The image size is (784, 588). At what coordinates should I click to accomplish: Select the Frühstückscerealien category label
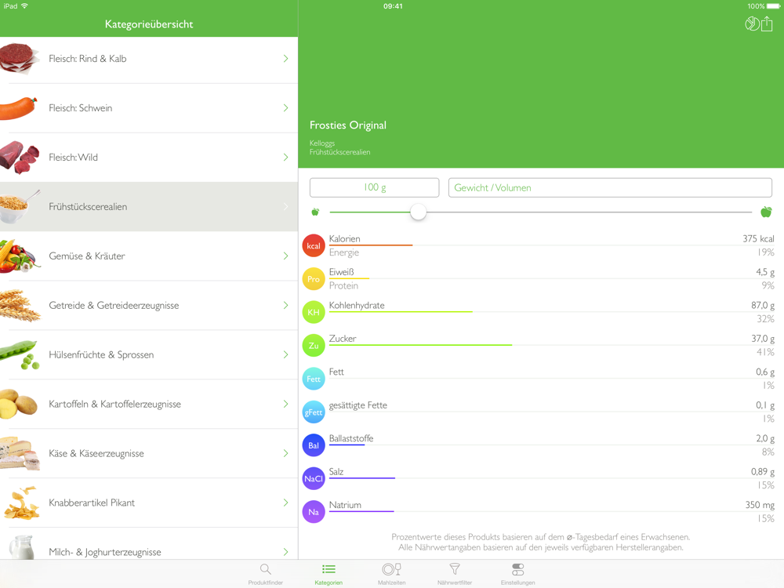88,206
